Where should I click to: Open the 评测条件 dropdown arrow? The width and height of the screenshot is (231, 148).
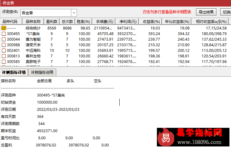coord(74,13)
